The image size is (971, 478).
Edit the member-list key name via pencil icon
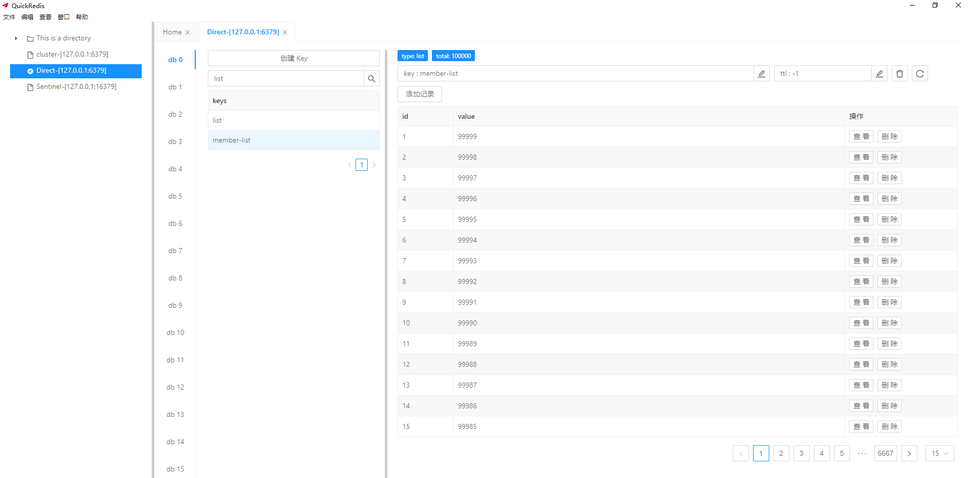click(761, 73)
